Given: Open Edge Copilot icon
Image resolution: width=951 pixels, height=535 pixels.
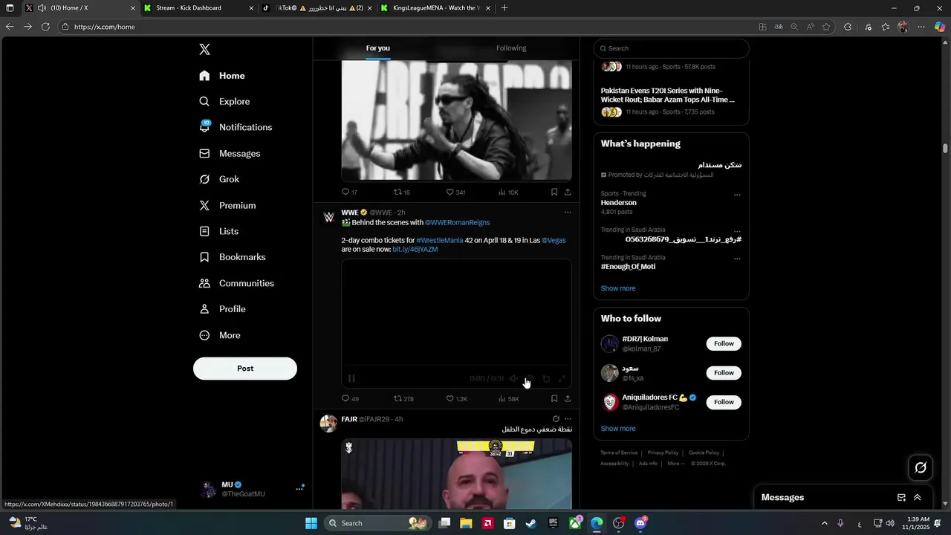Looking at the screenshot, I should [x=940, y=27].
